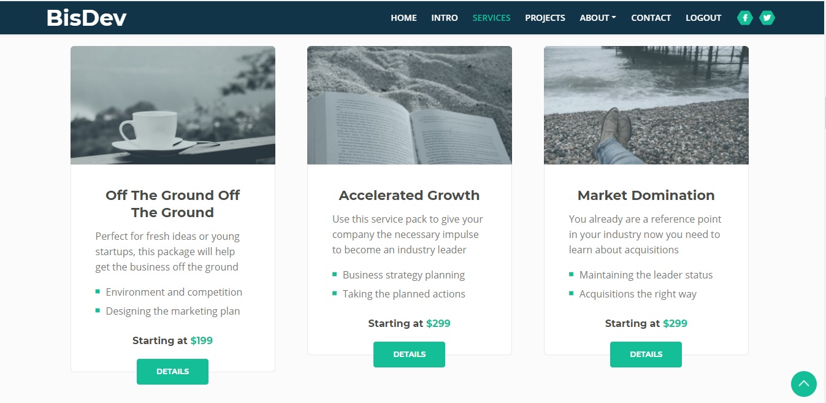The width and height of the screenshot is (826, 403).
Task: View Details for Market Domination
Action: click(x=646, y=355)
